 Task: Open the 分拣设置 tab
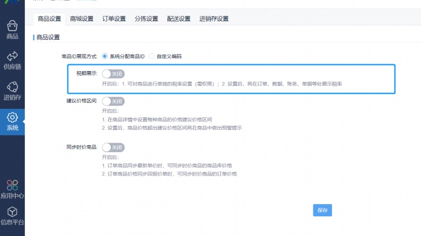pyautogui.click(x=146, y=19)
